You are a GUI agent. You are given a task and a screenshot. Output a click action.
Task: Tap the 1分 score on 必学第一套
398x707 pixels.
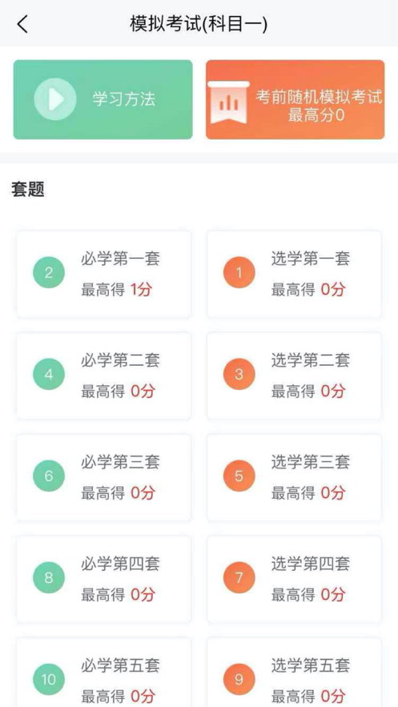pyautogui.click(x=141, y=290)
